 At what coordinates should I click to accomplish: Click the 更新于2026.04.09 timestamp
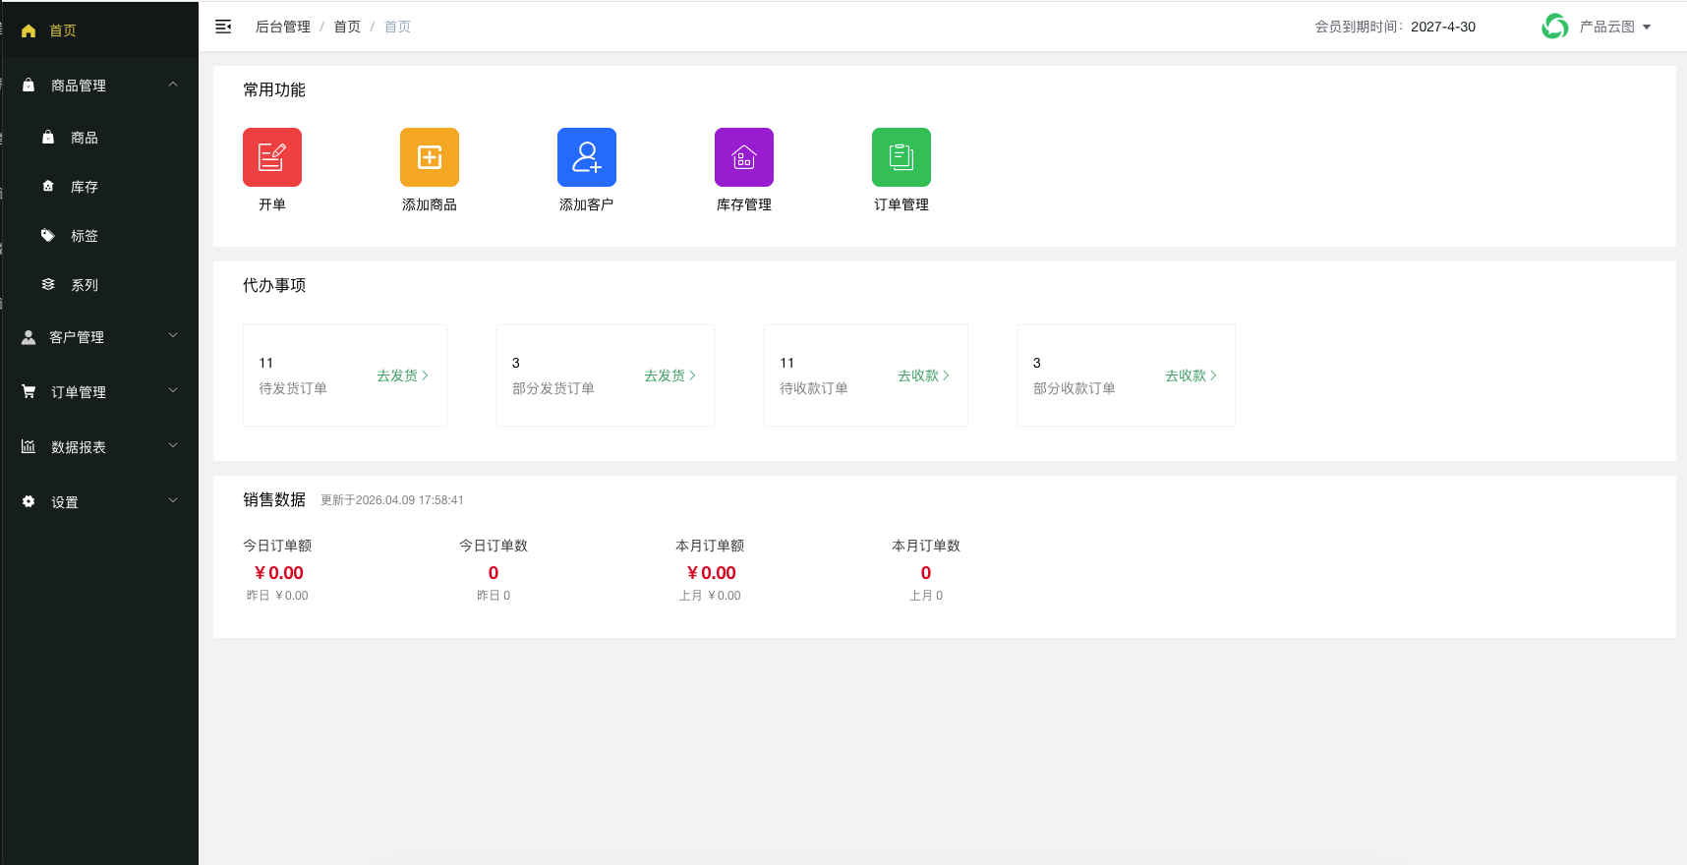click(392, 500)
